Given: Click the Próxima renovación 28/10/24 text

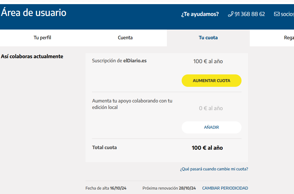Looking at the screenshot, I should 169,188.
